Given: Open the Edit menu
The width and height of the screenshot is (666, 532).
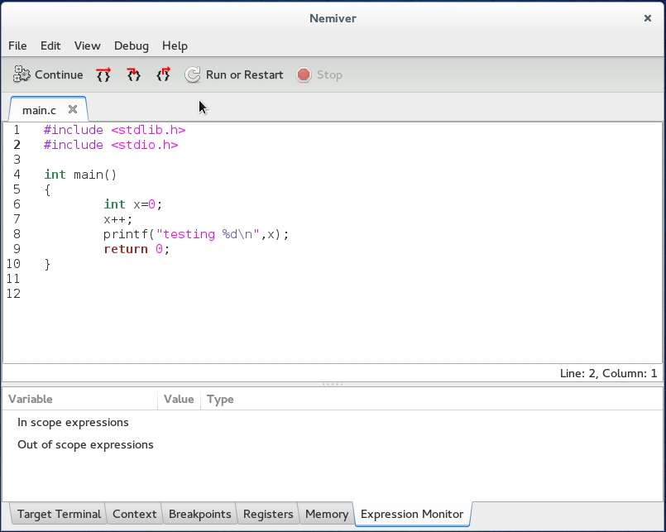Looking at the screenshot, I should tap(50, 46).
